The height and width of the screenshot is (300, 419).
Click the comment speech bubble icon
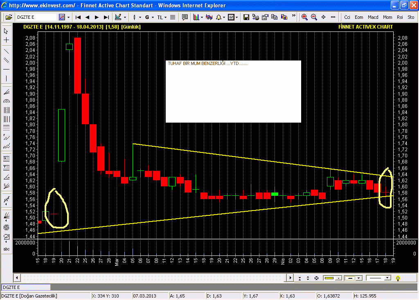click(x=185, y=17)
